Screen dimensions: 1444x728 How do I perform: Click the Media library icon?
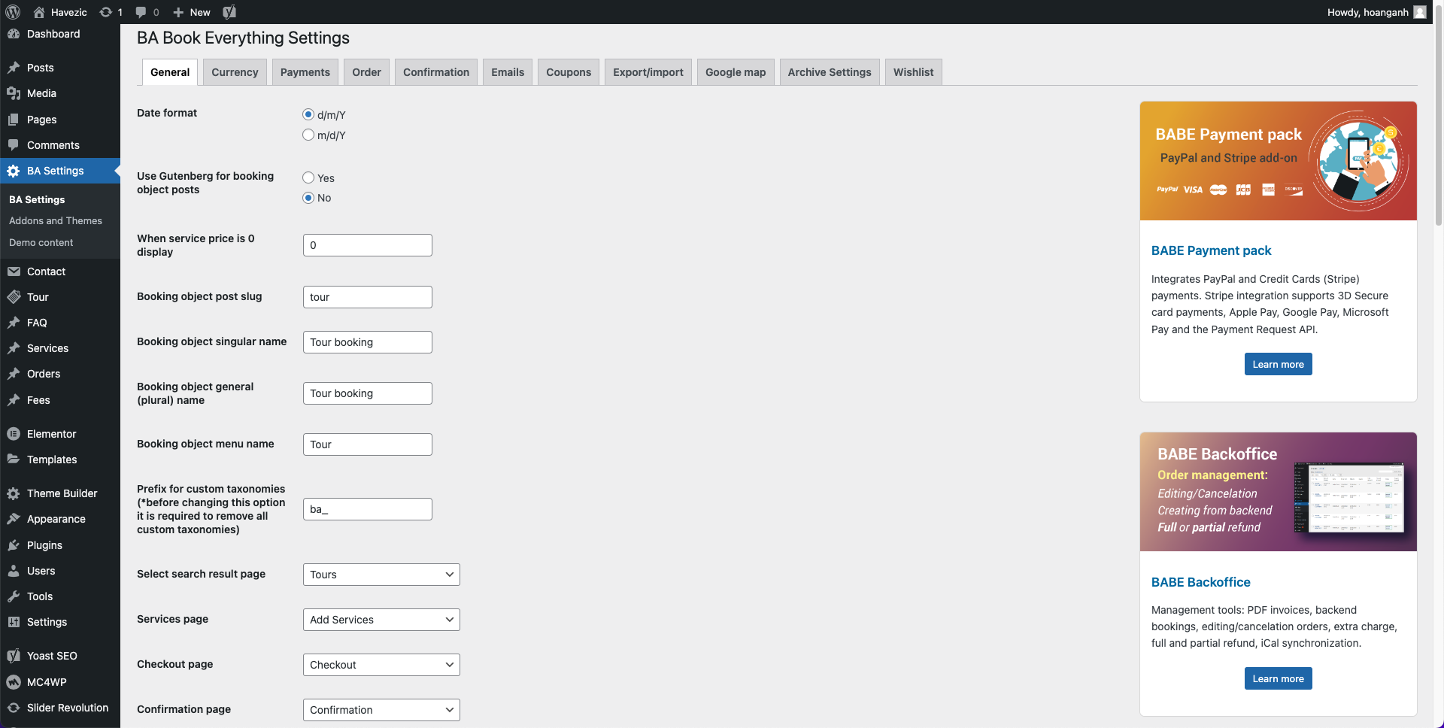14,93
